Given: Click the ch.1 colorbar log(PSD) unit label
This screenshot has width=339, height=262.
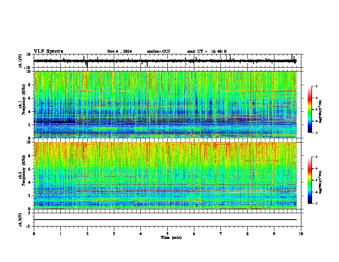Looking at the screenshot, I should coord(321,111).
